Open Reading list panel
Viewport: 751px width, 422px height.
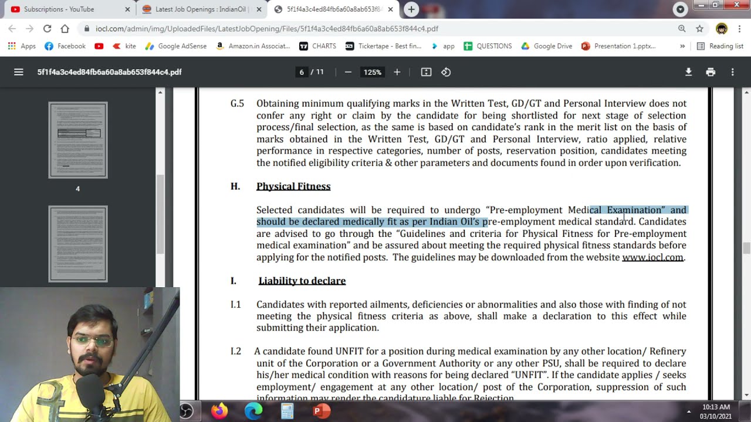[x=719, y=46]
